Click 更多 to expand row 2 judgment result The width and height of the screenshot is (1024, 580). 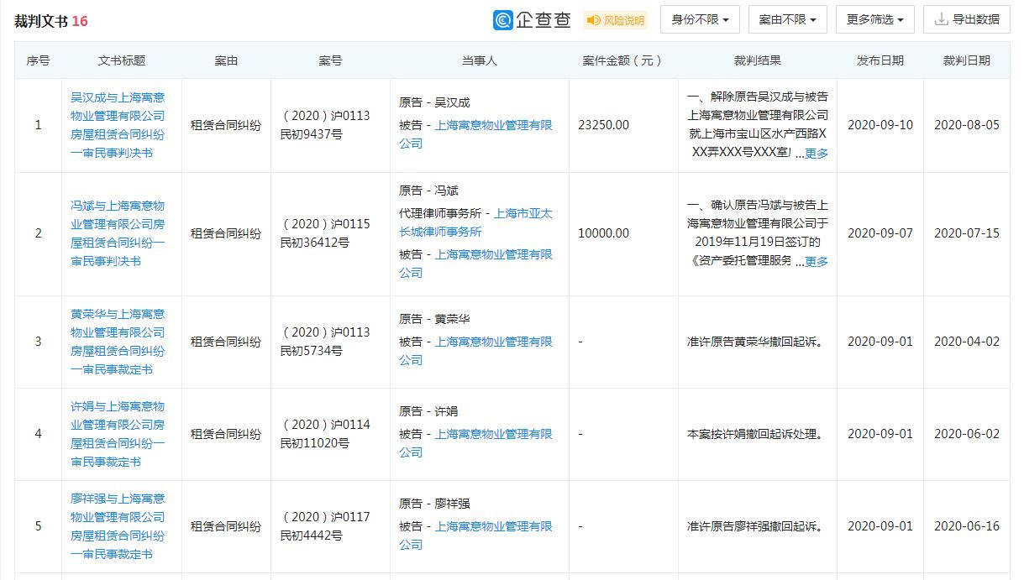coord(817,261)
